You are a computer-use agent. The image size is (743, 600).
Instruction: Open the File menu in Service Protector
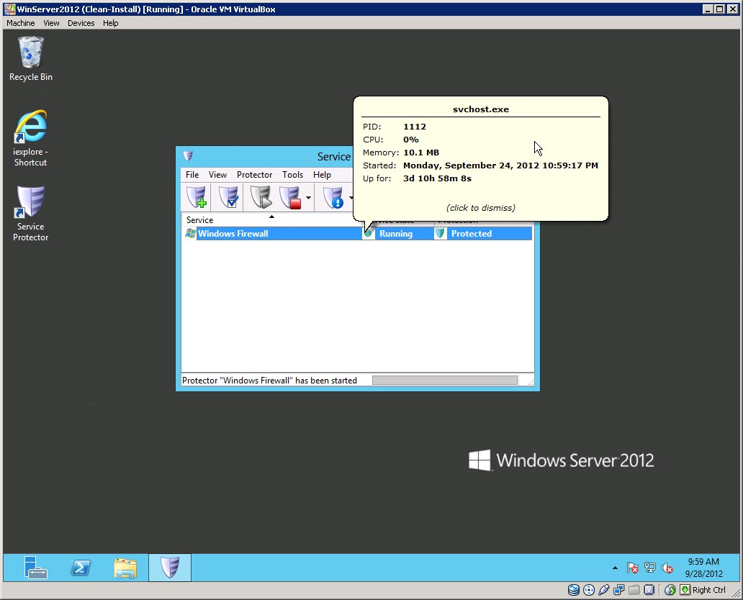(192, 175)
